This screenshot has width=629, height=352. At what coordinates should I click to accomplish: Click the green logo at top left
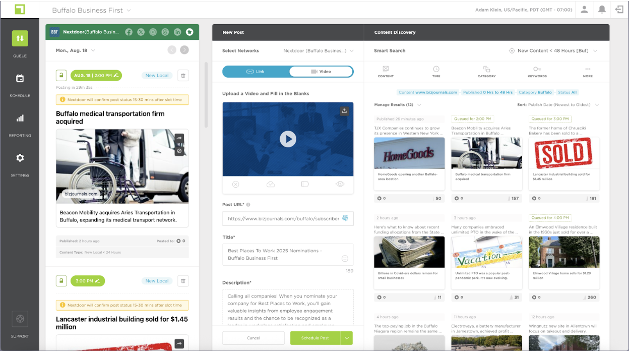pyautogui.click(x=20, y=10)
